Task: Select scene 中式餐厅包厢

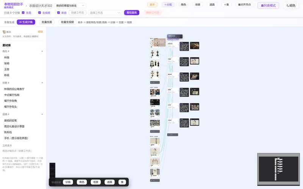Action: click(x=12, y=95)
